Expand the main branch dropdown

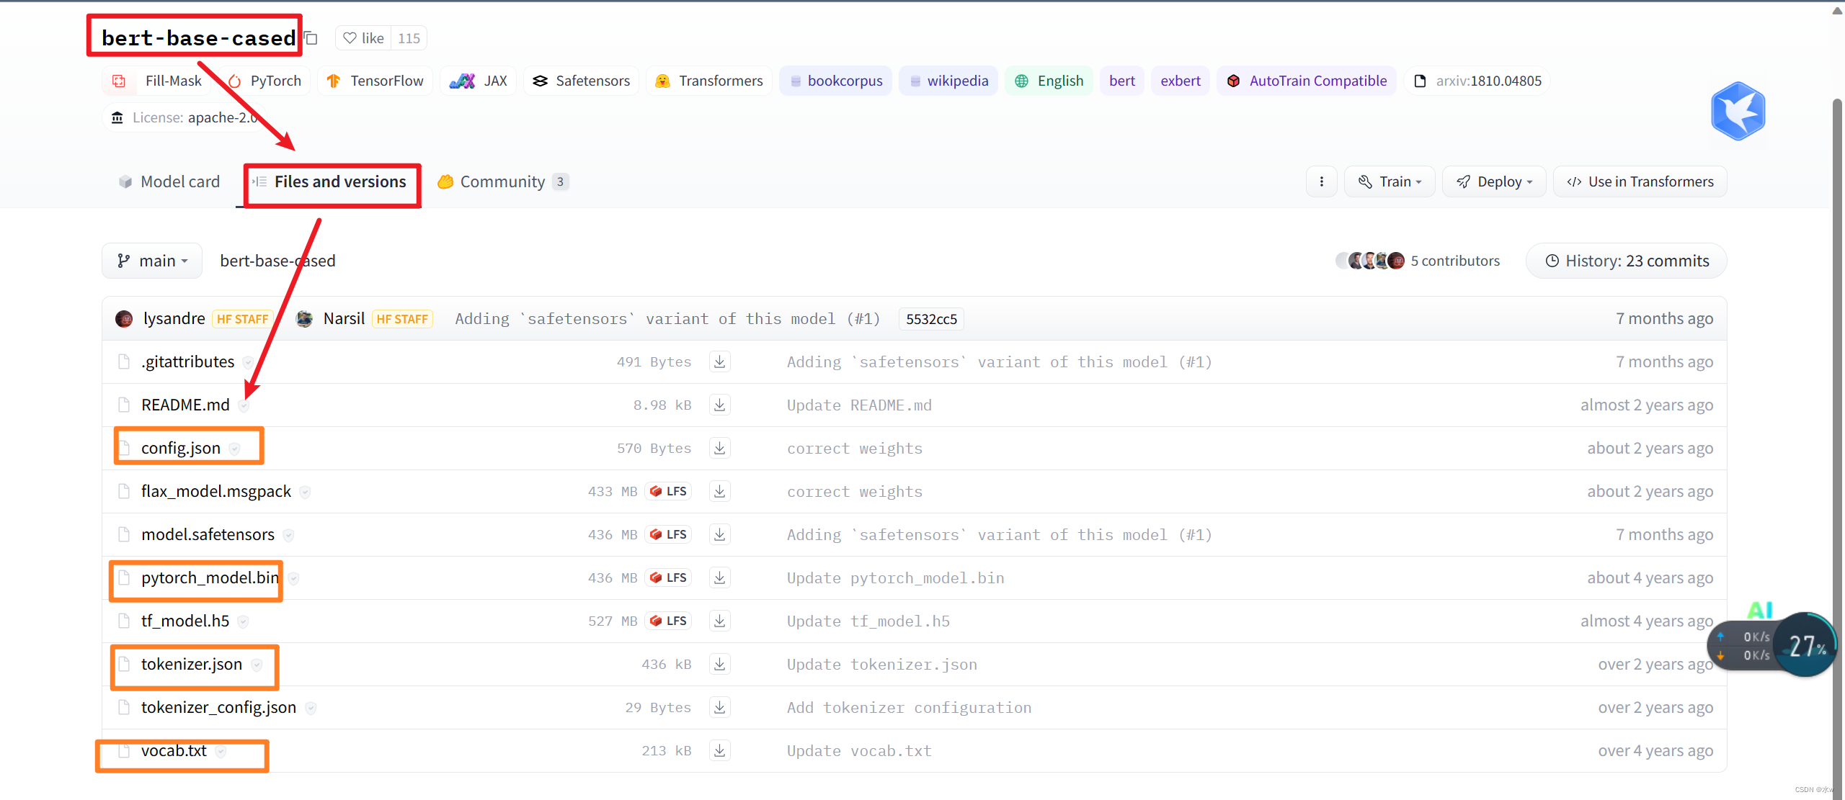[x=152, y=261]
